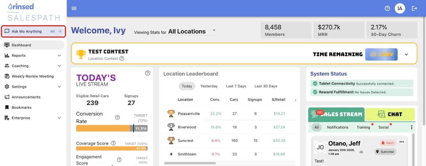This screenshot has width=426, height=166.
Task: Click the Bookmarks icon in sidebar
Action: click(7, 107)
